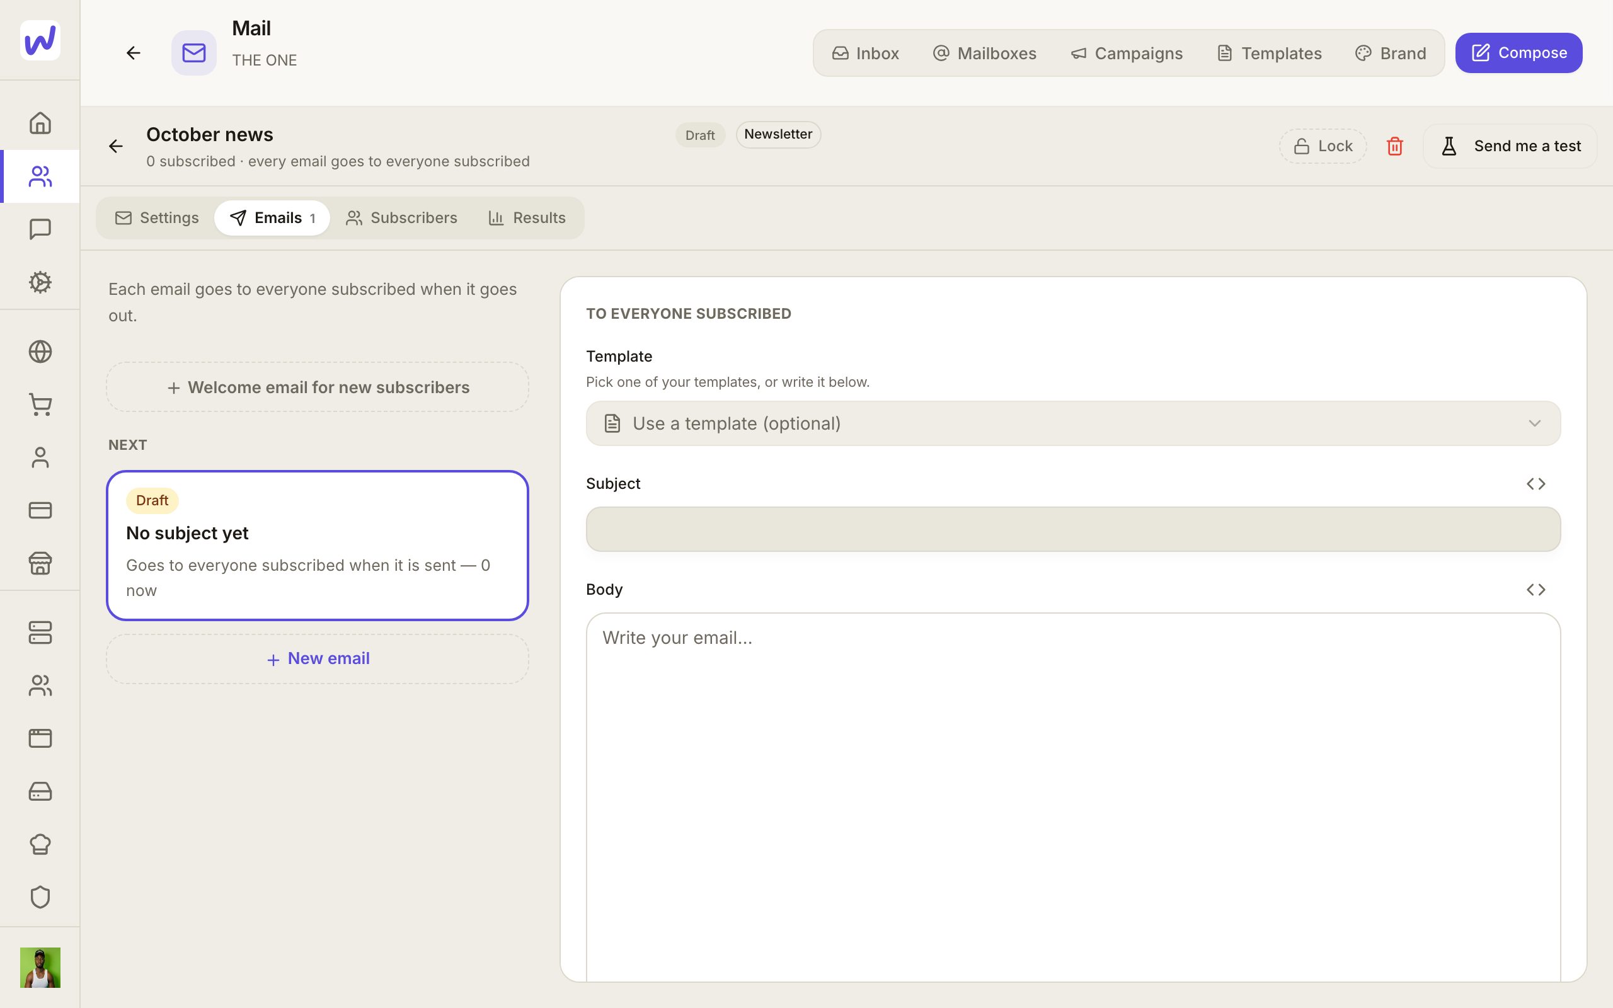The height and width of the screenshot is (1008, 1613).
Task: Click into the Write your email body
Action: (x=1073, y=797)
